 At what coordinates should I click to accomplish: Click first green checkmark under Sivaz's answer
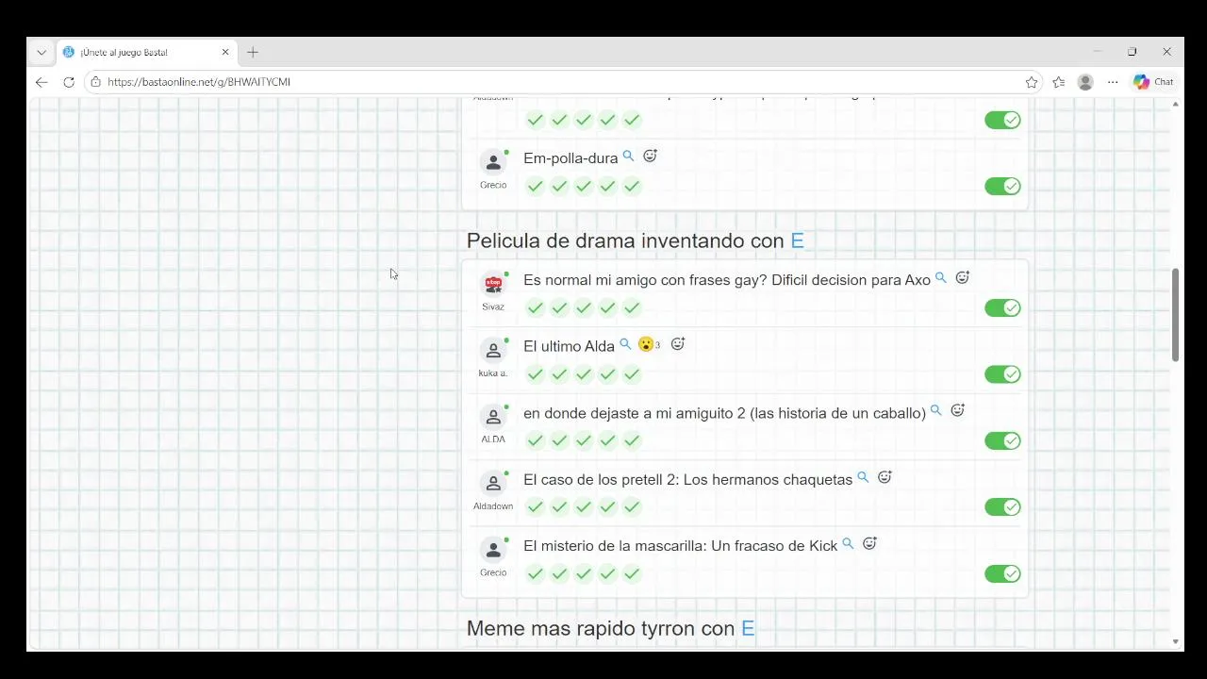coord(536,307)
